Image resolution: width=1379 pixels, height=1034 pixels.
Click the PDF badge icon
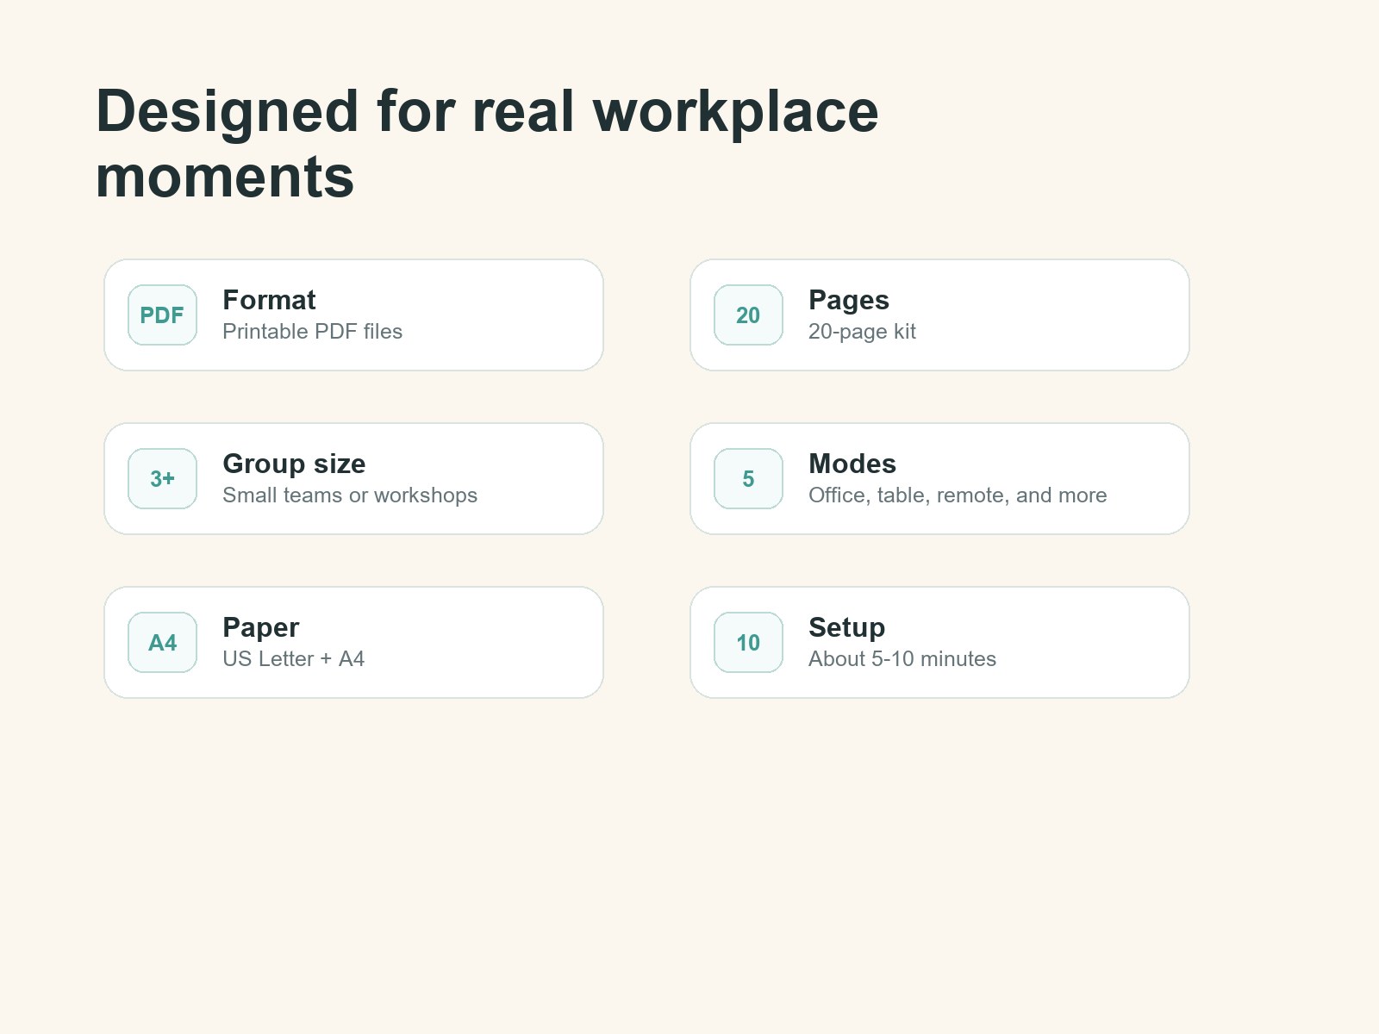point(162,315)
